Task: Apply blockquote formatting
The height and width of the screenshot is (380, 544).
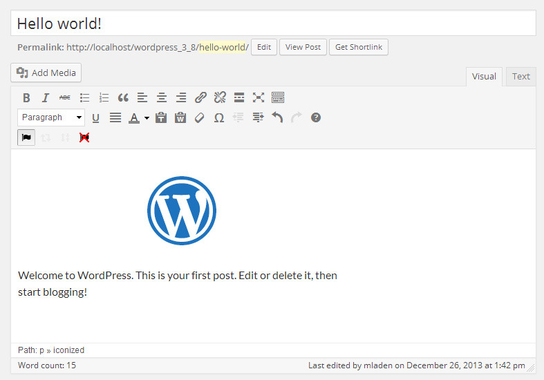Action: point(123,98)
